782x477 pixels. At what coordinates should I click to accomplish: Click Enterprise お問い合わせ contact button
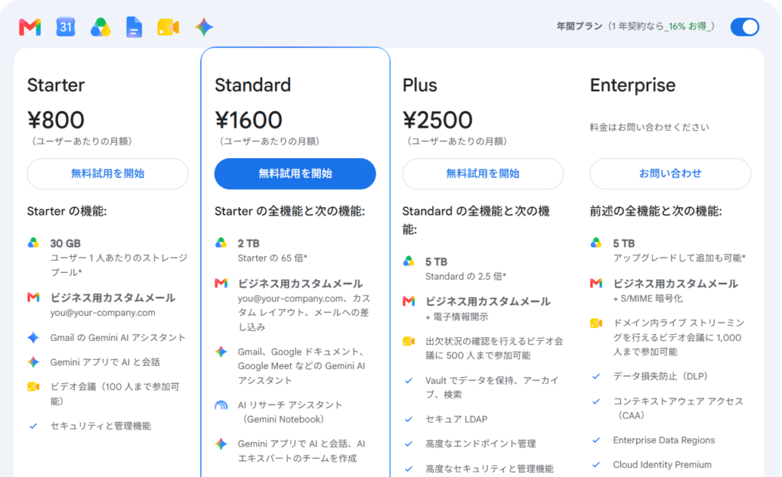pos(671,174)
